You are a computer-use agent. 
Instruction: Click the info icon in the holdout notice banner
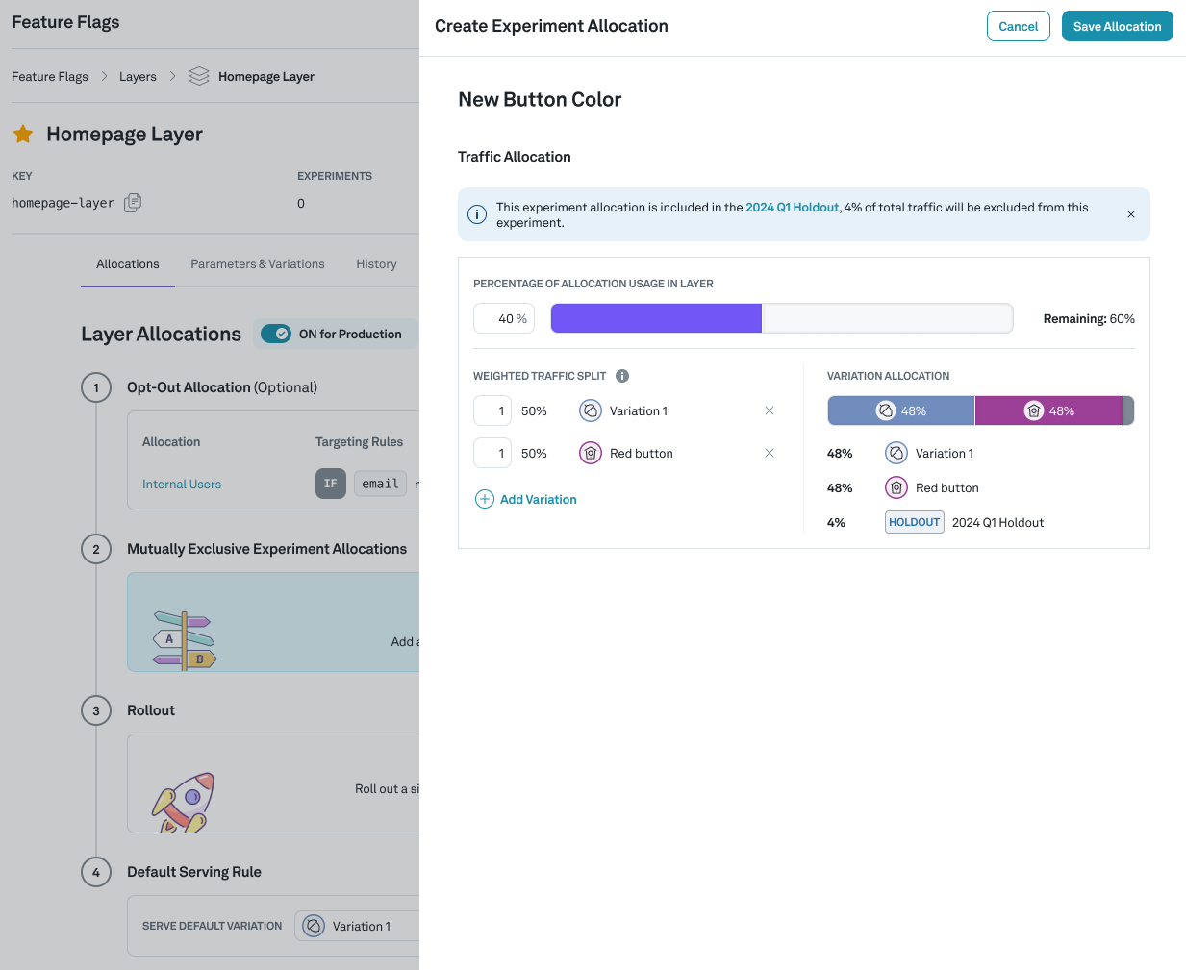point(477,214)
